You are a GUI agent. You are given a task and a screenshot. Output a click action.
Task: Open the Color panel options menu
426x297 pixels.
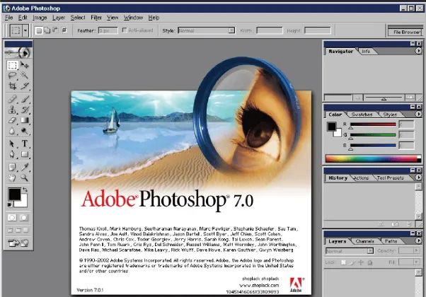click(x=418, y=115)
